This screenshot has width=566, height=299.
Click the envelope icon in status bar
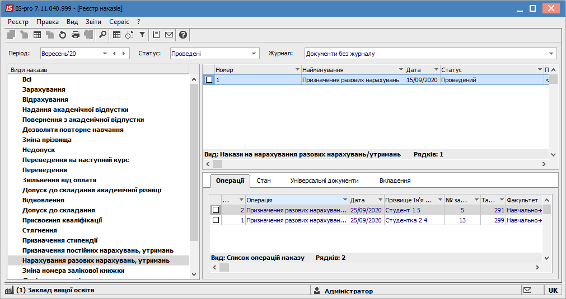[x=527, y=290]
